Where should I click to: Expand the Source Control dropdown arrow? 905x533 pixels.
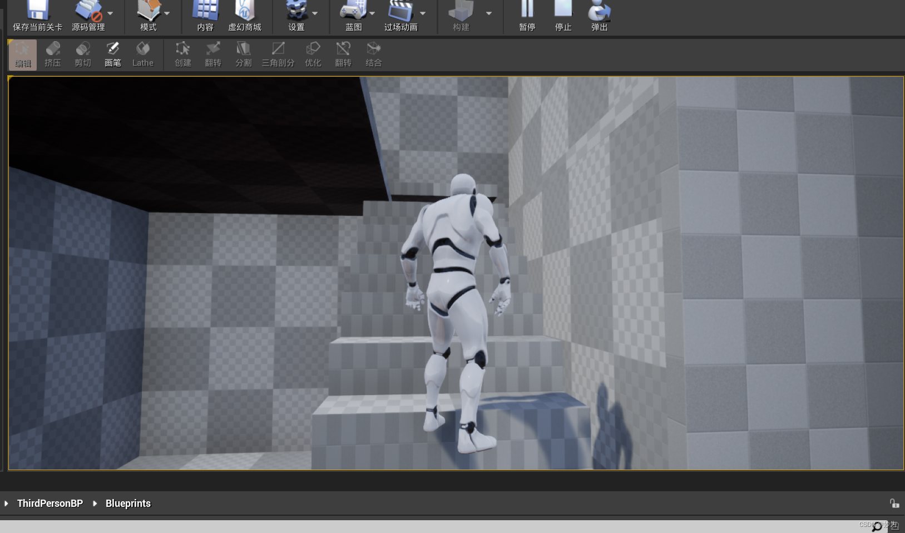[x=110, y=13]
